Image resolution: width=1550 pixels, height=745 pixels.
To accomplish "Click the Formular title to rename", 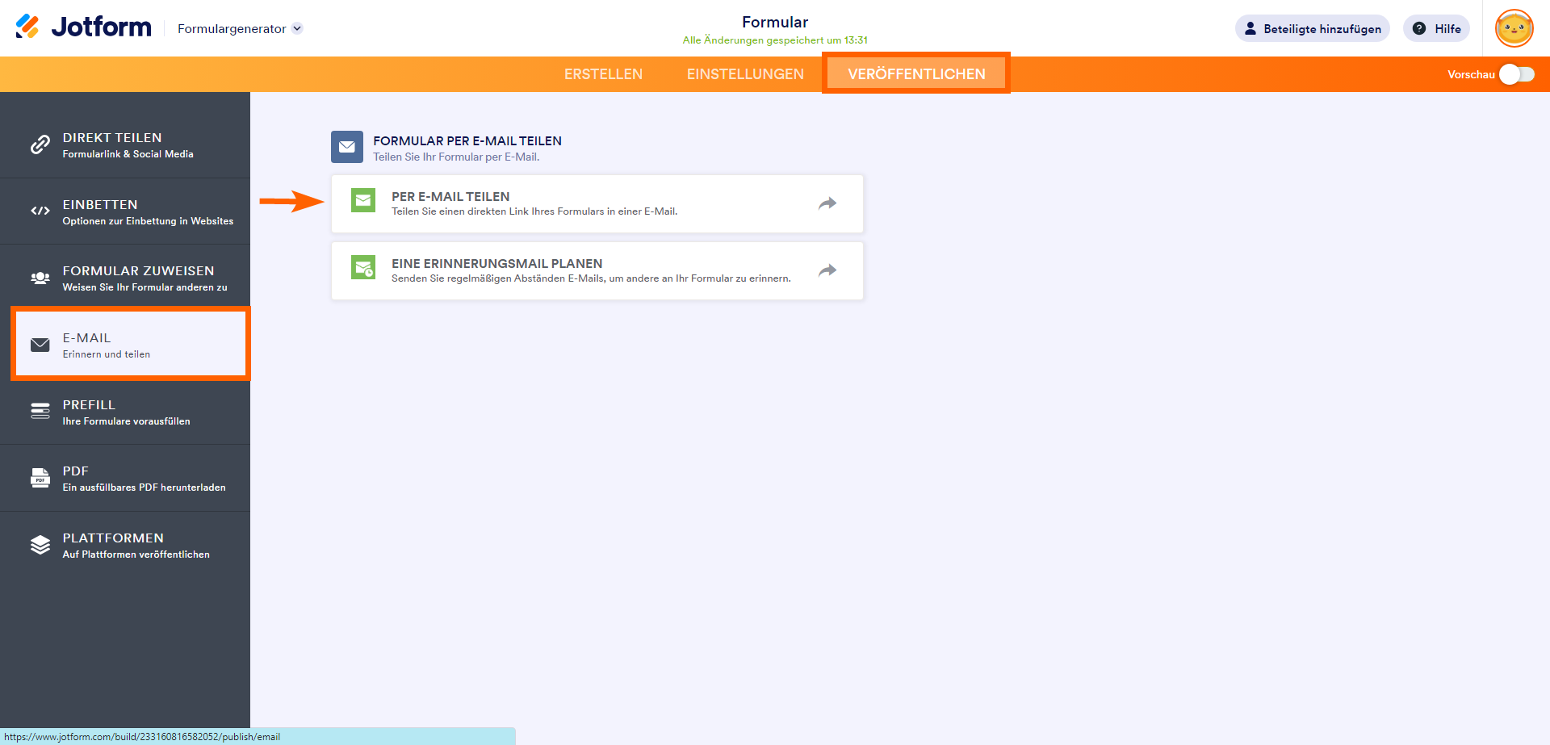I will (x=775, y=22).
